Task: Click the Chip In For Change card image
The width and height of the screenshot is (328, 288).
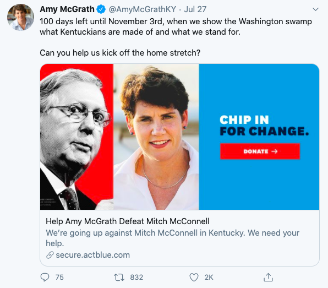Action: pos(180,137)
